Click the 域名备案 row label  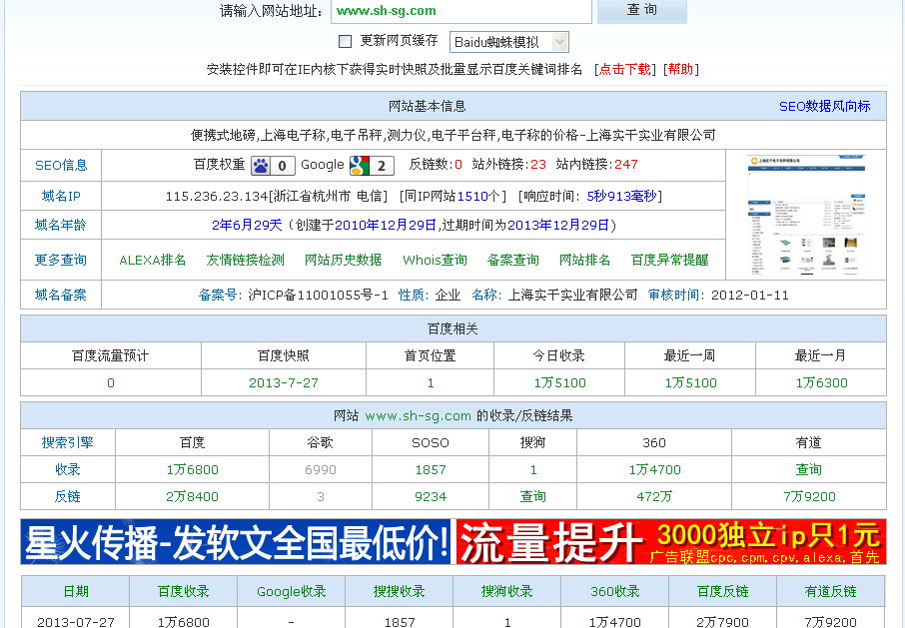(61, 296)
